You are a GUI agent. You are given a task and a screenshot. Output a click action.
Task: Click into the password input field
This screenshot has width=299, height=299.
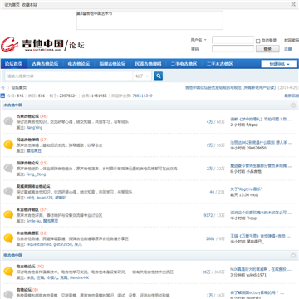[x=233, y=49]
